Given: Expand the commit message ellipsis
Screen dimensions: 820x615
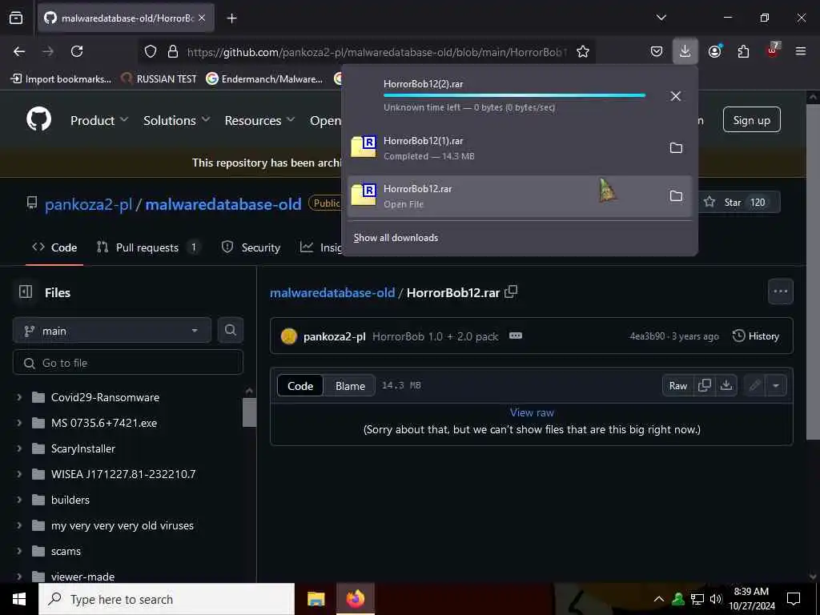Looking at the screenshot, I should click(x=516, y=336).
